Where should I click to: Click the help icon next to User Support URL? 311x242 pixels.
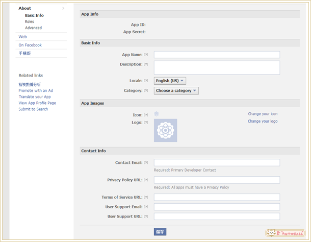tap(146, 216)
